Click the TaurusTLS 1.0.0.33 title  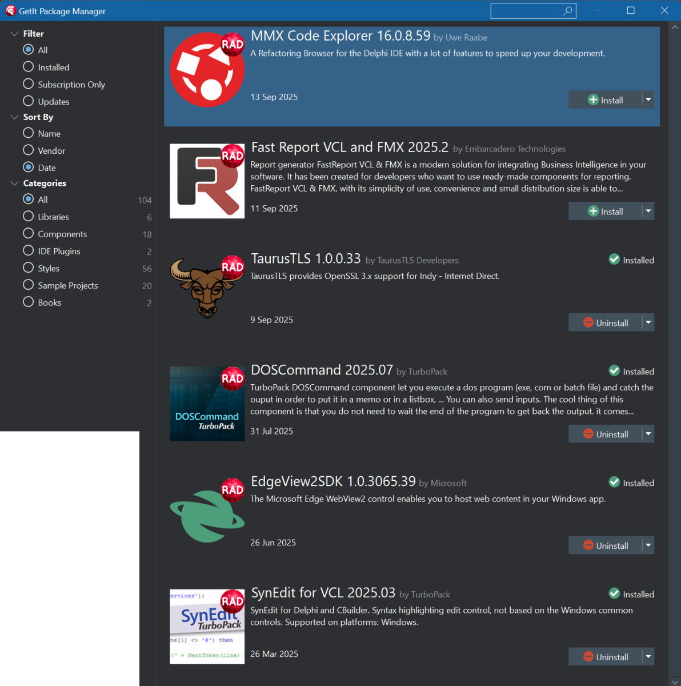[x=306, y=258]
